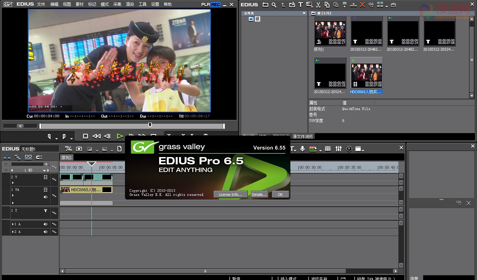The image size is (477, 280).
Task: Expand the 2 A audio track
Action: click(x=13, y=232)
